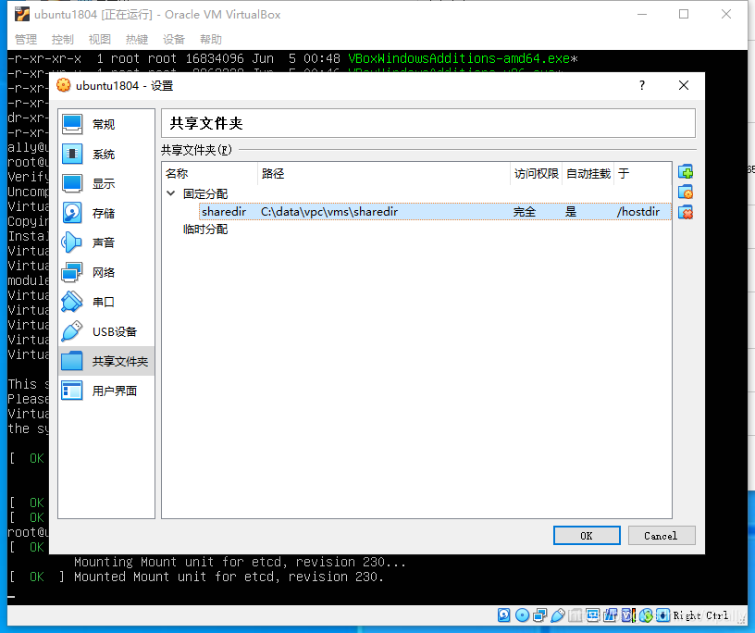Click the Cancel button

coord(662,536)
